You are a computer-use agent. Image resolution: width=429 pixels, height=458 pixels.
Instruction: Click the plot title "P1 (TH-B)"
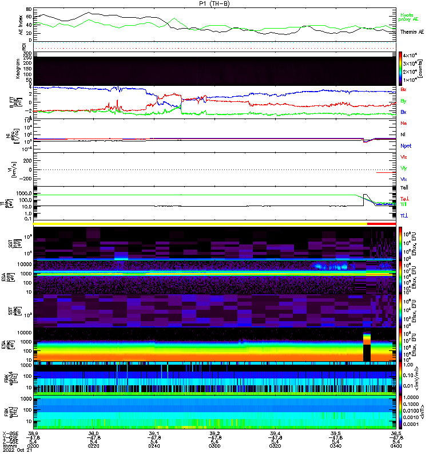pyautogui.click(x=214, y=3)
